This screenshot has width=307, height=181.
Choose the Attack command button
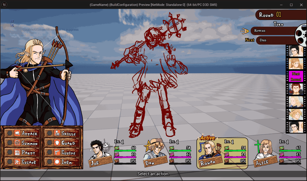(x=22, y=133)
